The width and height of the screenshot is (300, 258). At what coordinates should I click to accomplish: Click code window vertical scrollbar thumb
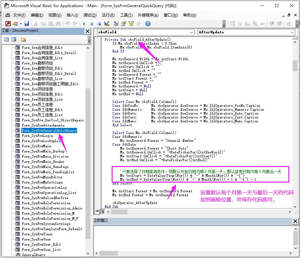click(x=295, y=66)
